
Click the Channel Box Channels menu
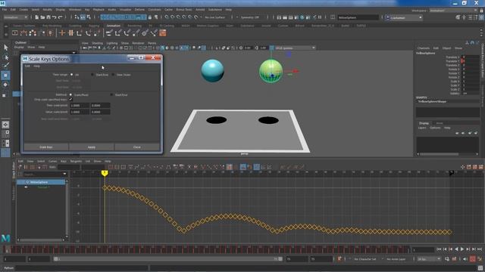(423, 48)
